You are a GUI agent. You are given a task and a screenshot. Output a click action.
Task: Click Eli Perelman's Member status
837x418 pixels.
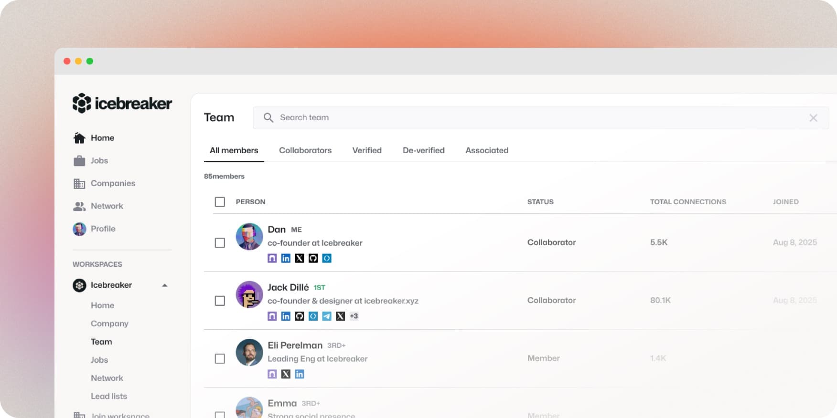544,358
